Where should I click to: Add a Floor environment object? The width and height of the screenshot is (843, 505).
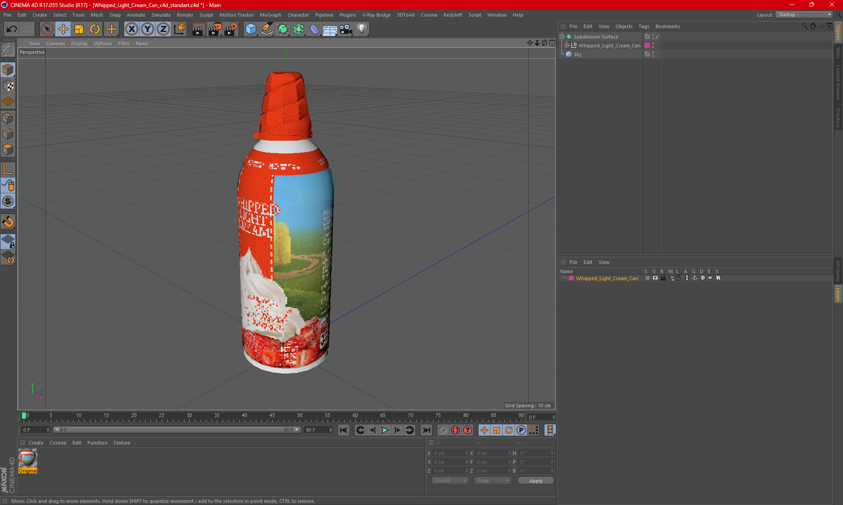click(x=330, y=29)
